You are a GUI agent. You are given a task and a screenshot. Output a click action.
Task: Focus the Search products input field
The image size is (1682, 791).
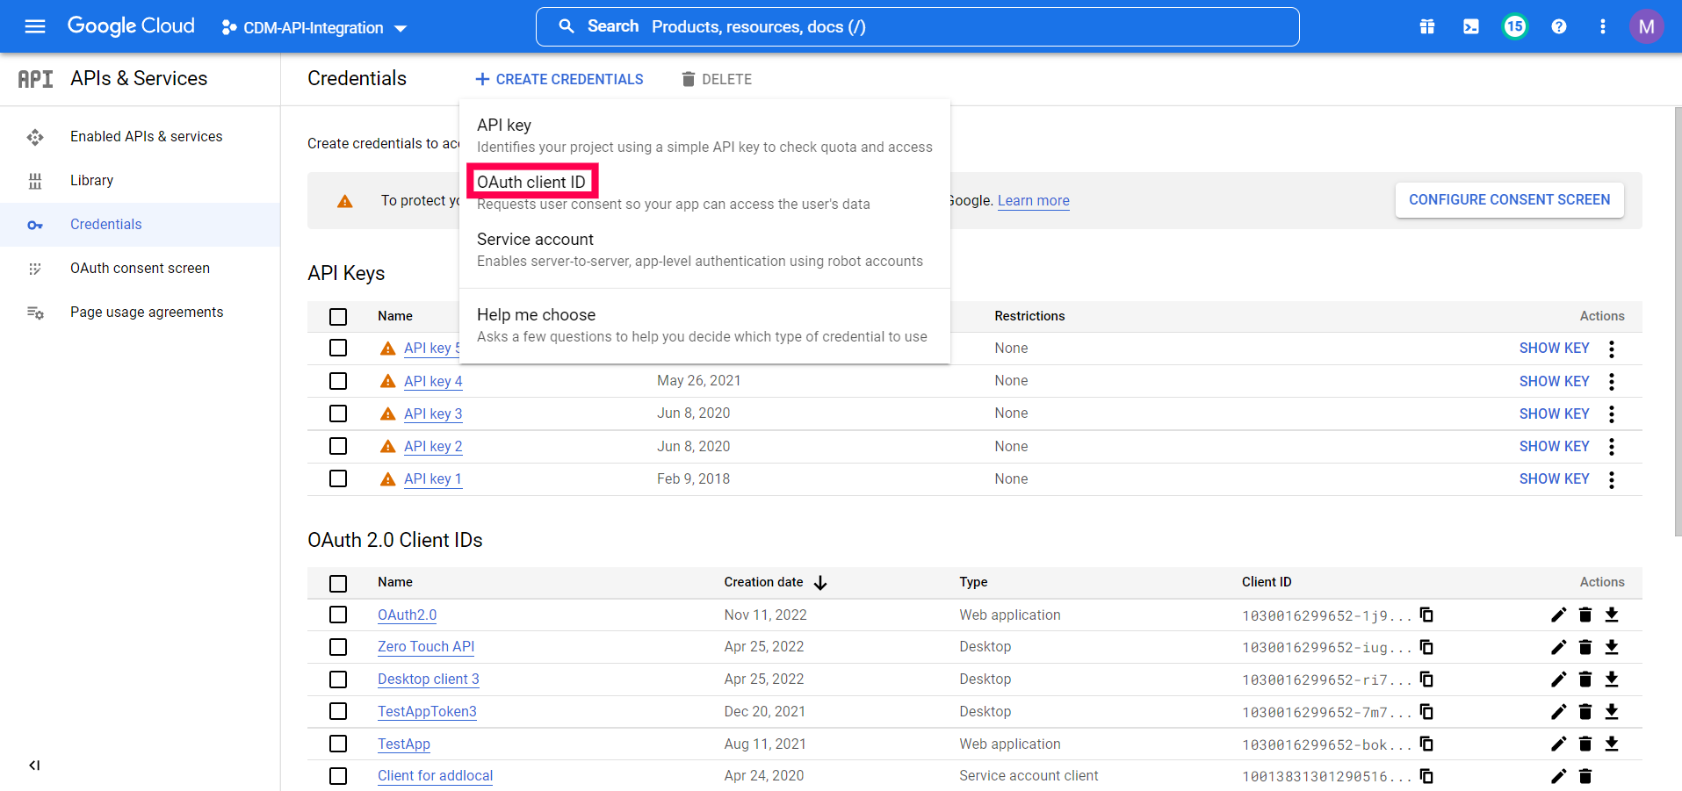(x=918, y=26)
